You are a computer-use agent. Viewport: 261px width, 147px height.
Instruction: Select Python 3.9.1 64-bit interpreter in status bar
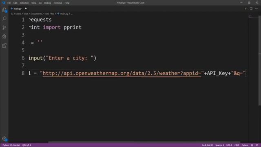point(11,145)
